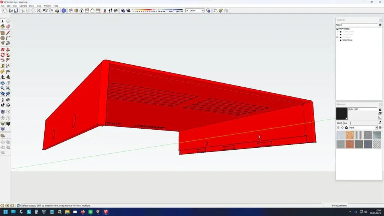
Task: Open the Edit menu
Action: tap(8, 6)
